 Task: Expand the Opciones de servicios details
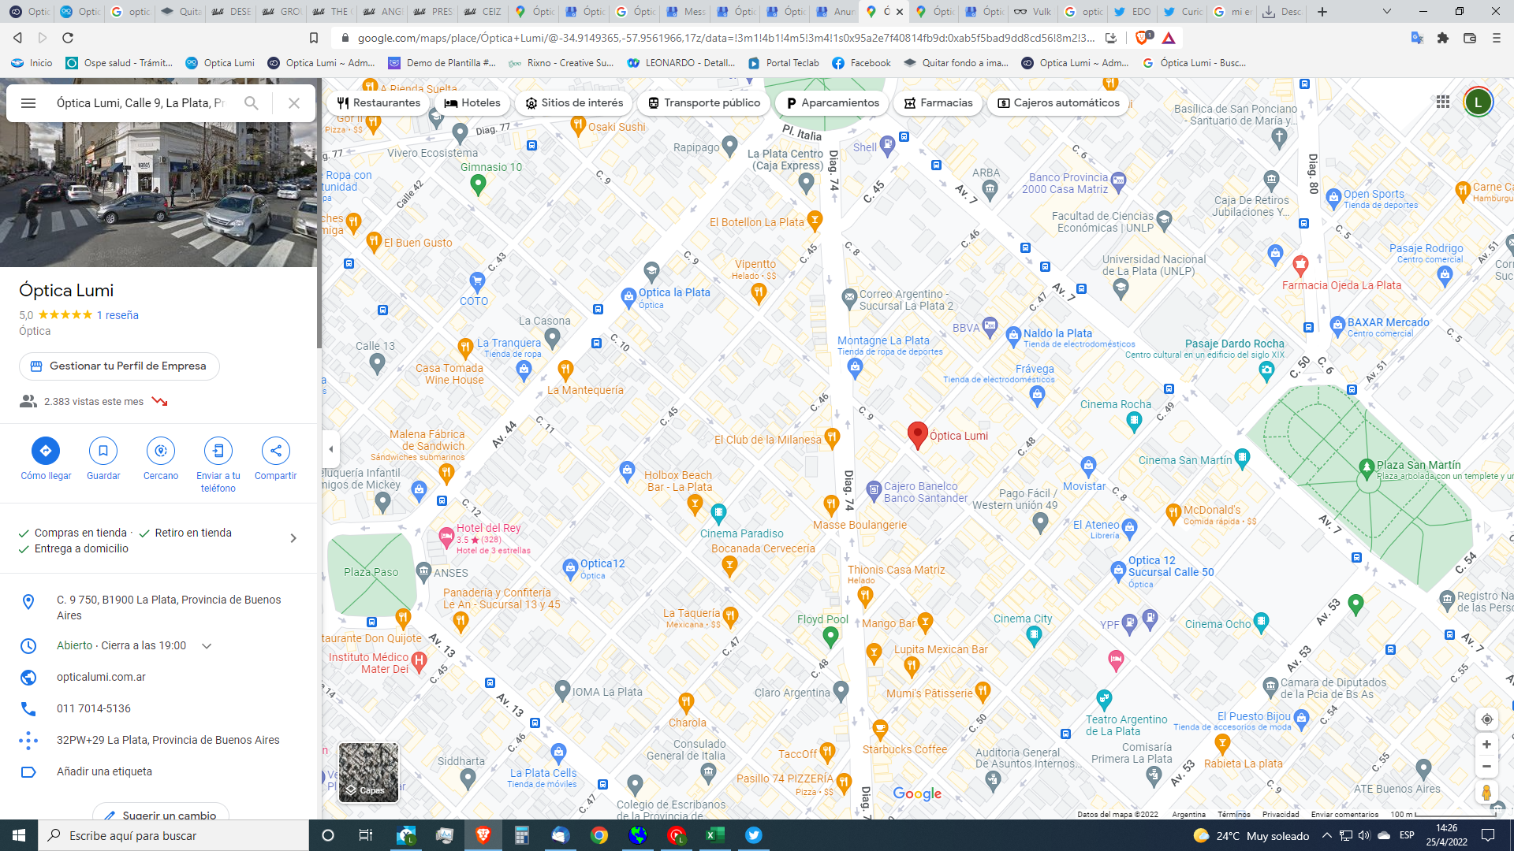(x=294, y=538)
